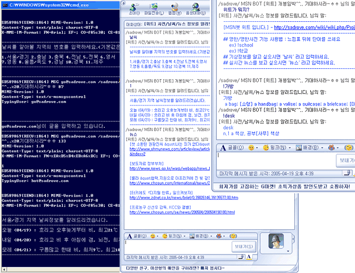The width and height of the screenshot is (355, 273).
Task: Click the handwriting tab icon in the back chat window
Action: (241, 257)
